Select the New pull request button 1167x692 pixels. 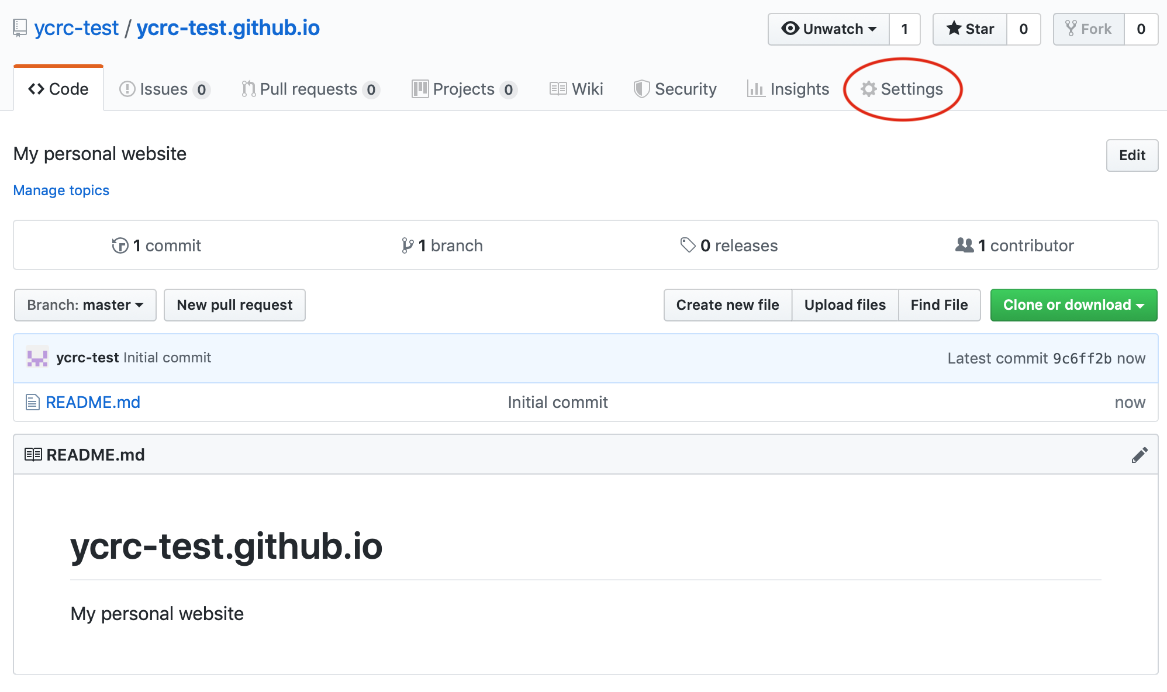coord(234,305)
